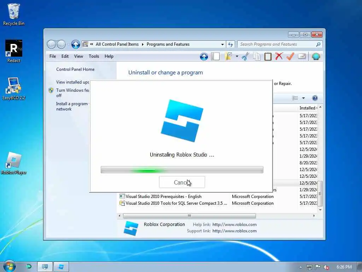Viewport: 362px width, 272px height.
Task: Click All Control Panel Items in the address bar
Action: tap(117, 44)
